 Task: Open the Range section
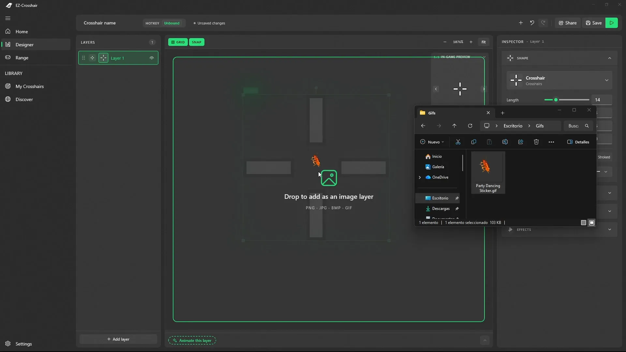[x=36, y=58]
